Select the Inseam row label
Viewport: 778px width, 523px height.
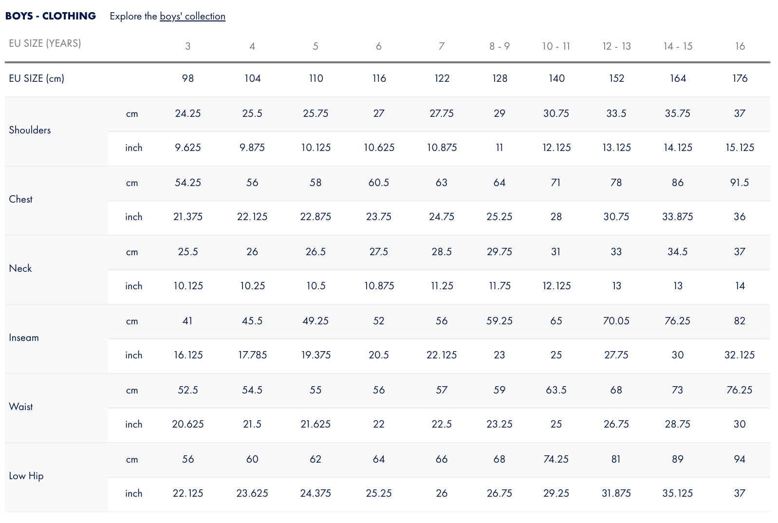24,337
